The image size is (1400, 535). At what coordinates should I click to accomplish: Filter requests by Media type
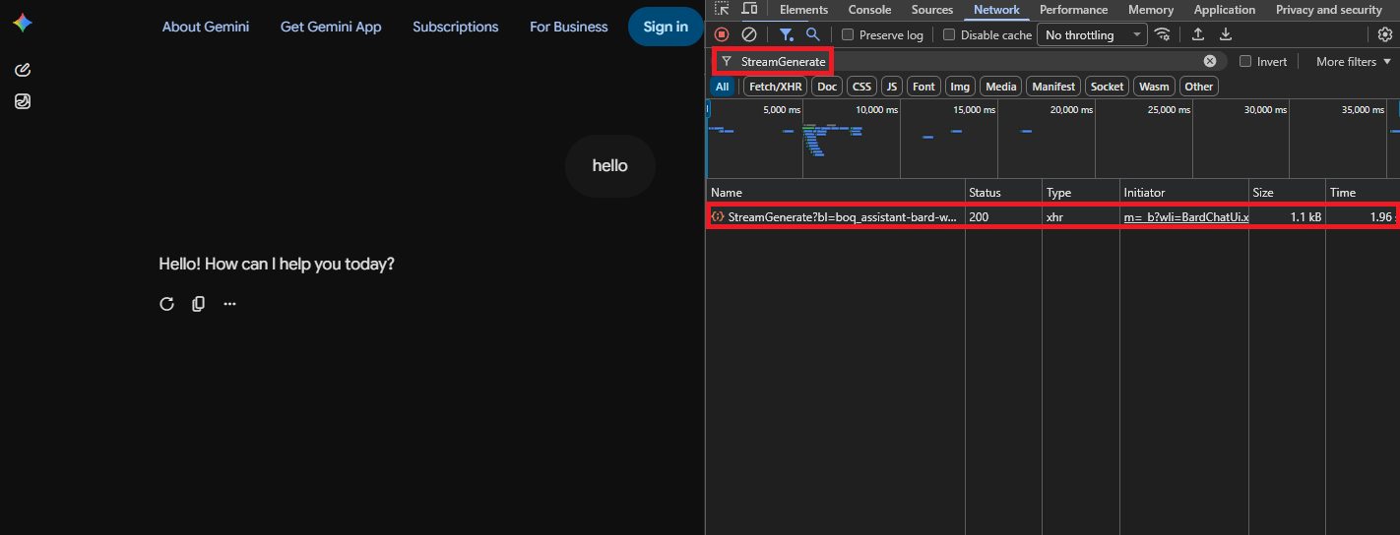[1000, 87]
